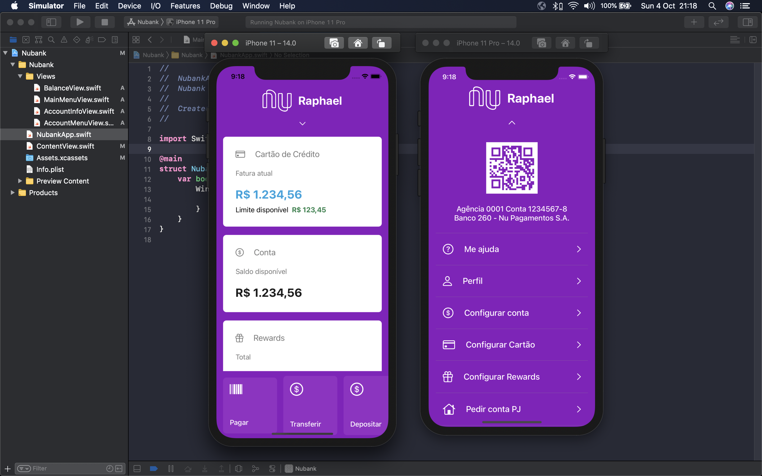Toggle breakpoints in the debug bar
This screenshot has height=476, width=762.
tap(154, 468)
